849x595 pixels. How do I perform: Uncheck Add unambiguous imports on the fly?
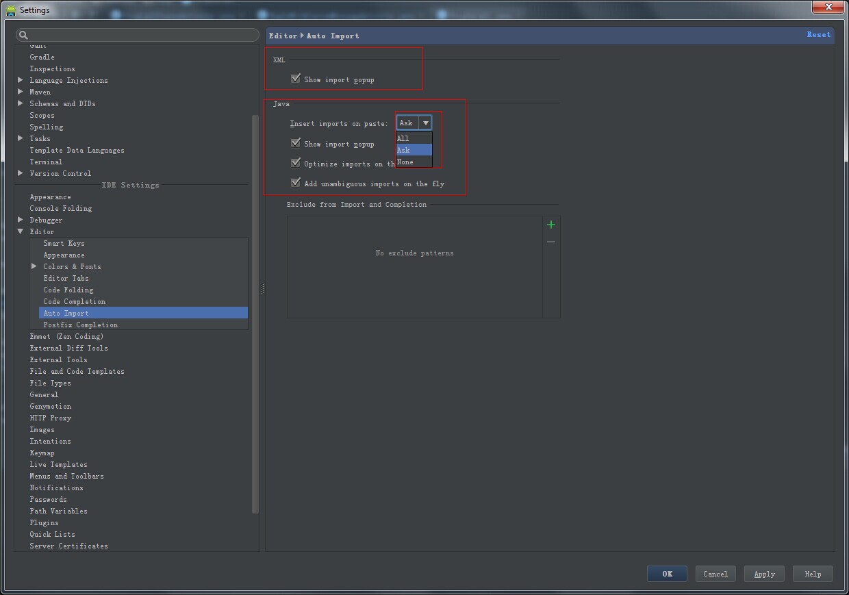tap(296, 182)
